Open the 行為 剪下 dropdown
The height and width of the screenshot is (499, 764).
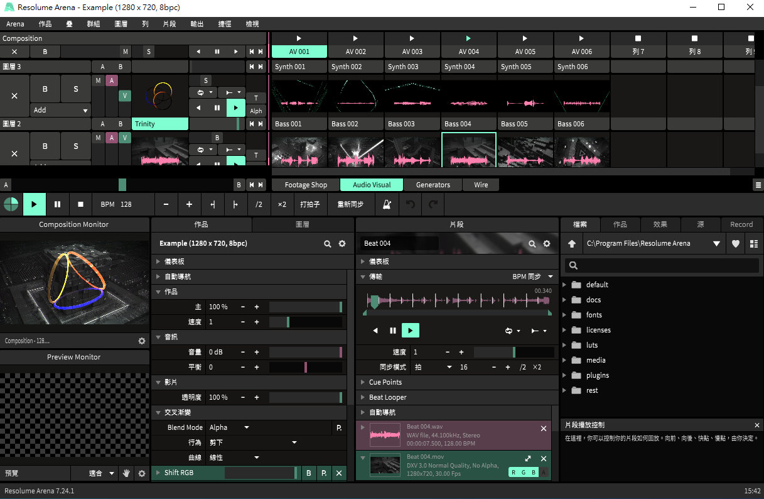pyautogui.click(x=253, y=442)
